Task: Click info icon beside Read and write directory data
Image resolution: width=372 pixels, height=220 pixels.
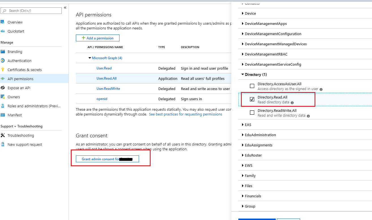Action: (308, 116)
